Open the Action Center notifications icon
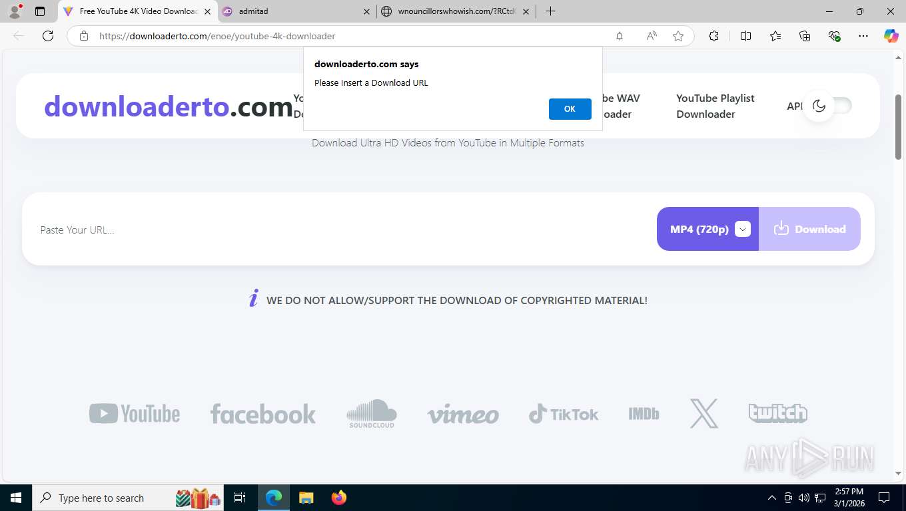The width and height of the screenshot is (906, 511). (x=884, y=498)
